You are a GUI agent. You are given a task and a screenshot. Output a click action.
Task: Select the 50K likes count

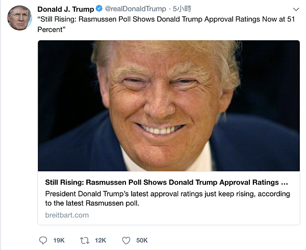(x=142, y=240)
